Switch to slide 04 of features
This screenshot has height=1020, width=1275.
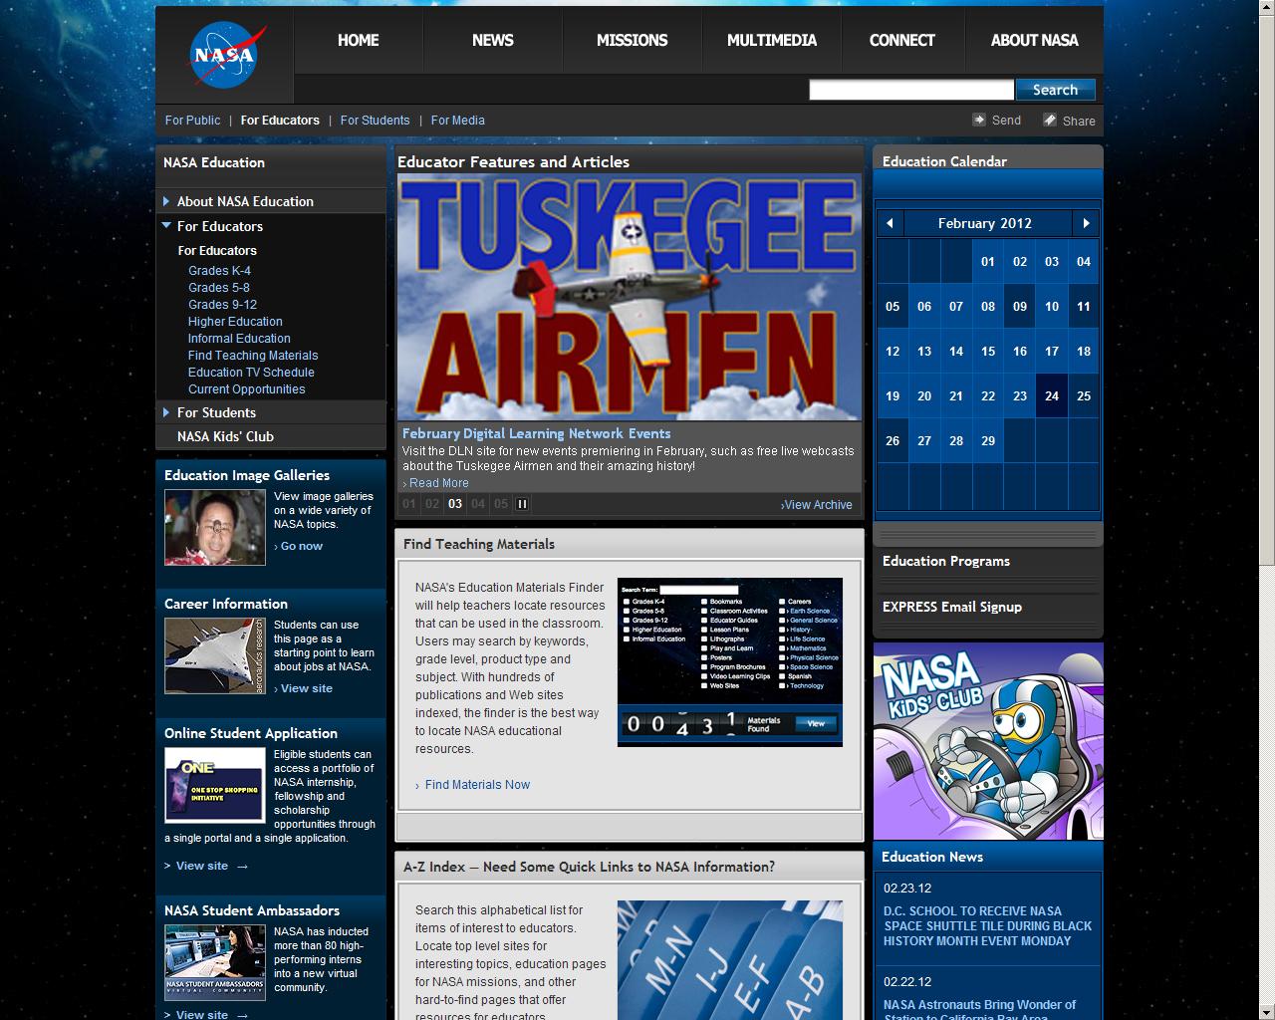coord(478,504)
